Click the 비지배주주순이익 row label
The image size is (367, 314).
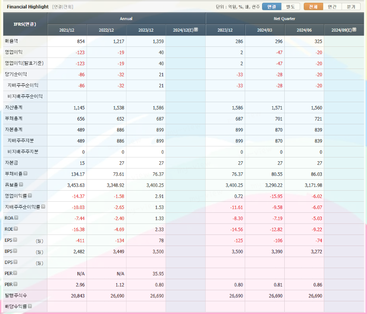25,96
